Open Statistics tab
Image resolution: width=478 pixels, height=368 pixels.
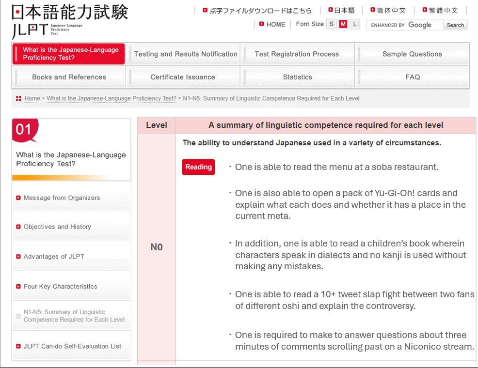pyautogui.click(x=297, y=77)
